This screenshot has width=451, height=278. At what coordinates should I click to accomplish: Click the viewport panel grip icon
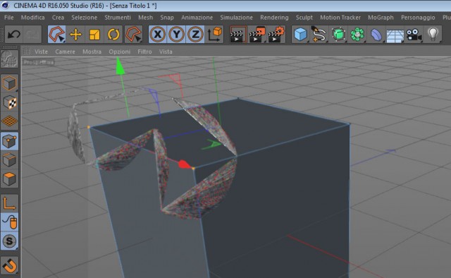point(27,52)
